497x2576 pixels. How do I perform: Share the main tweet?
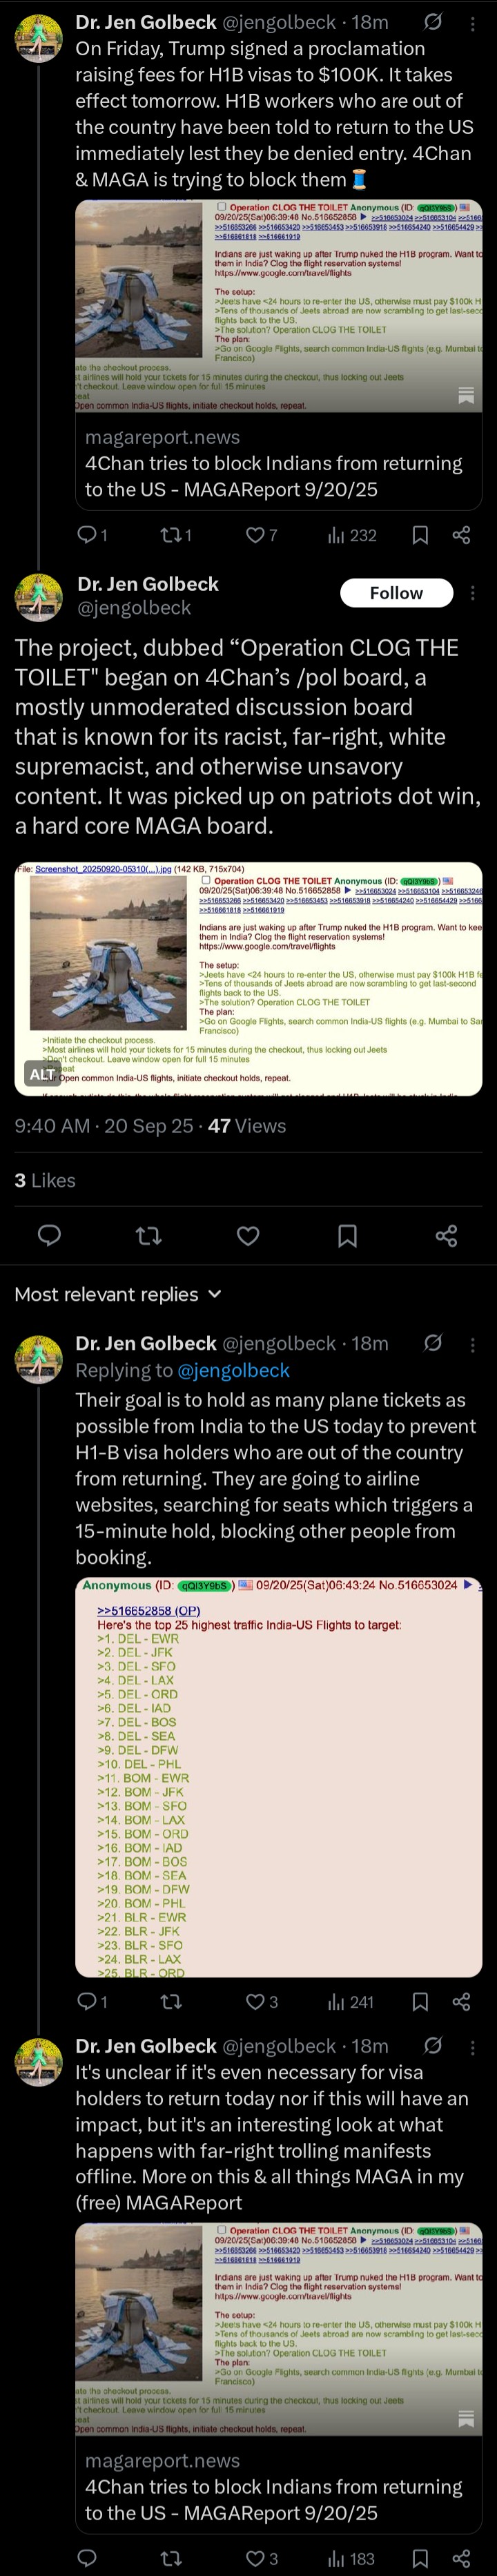tap(446, 1236)
